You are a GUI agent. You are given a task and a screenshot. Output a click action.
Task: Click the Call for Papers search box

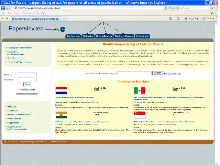coord(134,73)
